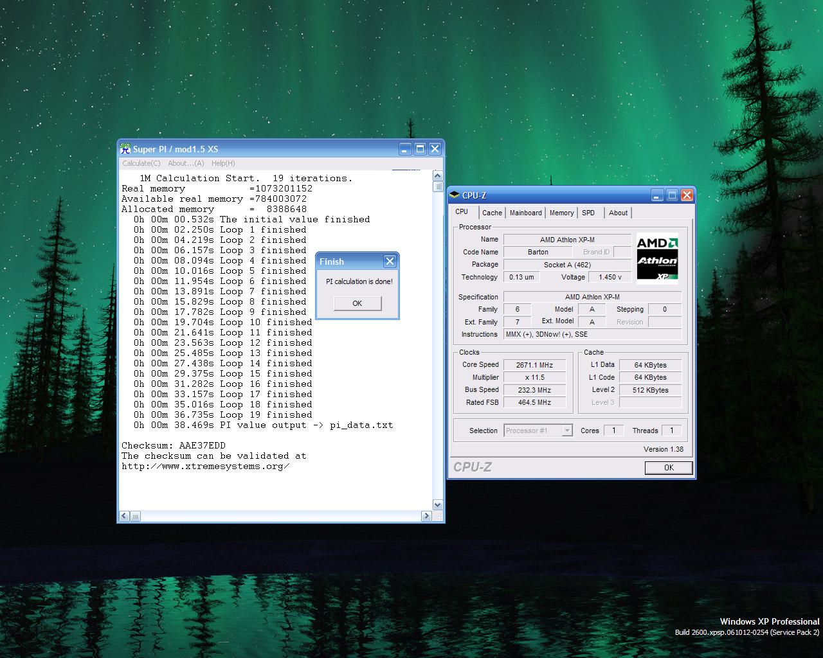Click Super PI horizontal scrollbar right arrow
The image size is (823, 658).
click(426, 516)
